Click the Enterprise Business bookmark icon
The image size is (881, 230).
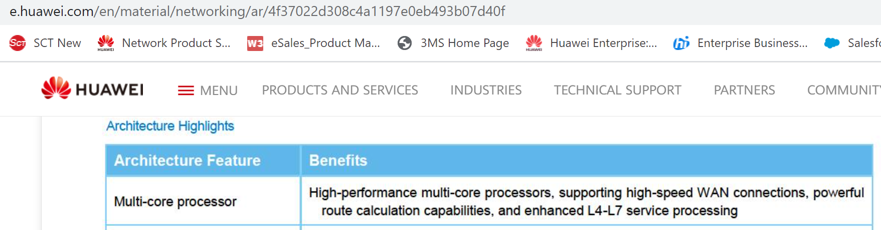coord(681,43)
